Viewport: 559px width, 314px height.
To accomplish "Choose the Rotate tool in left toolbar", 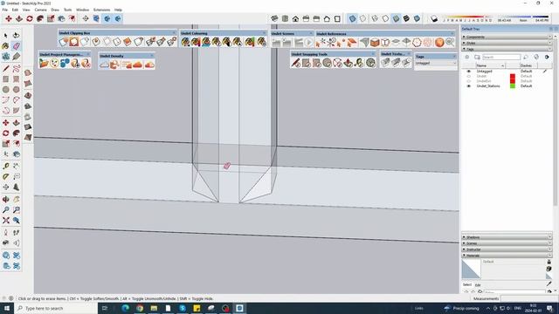I will pyautogui.click(x=6, y=133).
